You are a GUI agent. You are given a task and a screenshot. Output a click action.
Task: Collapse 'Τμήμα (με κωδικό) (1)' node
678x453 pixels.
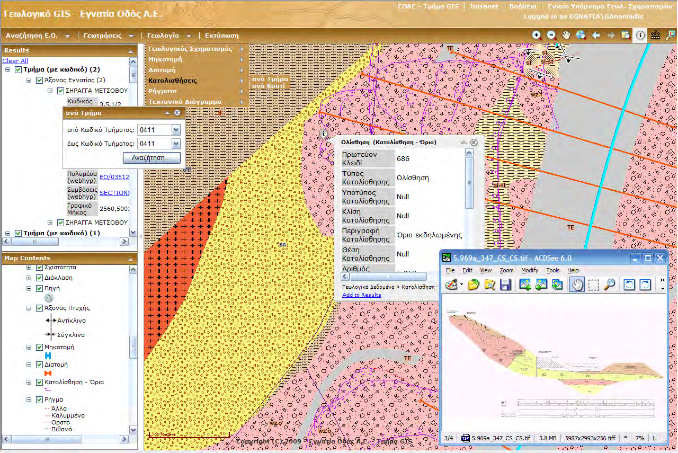click(x=8, y=234)
